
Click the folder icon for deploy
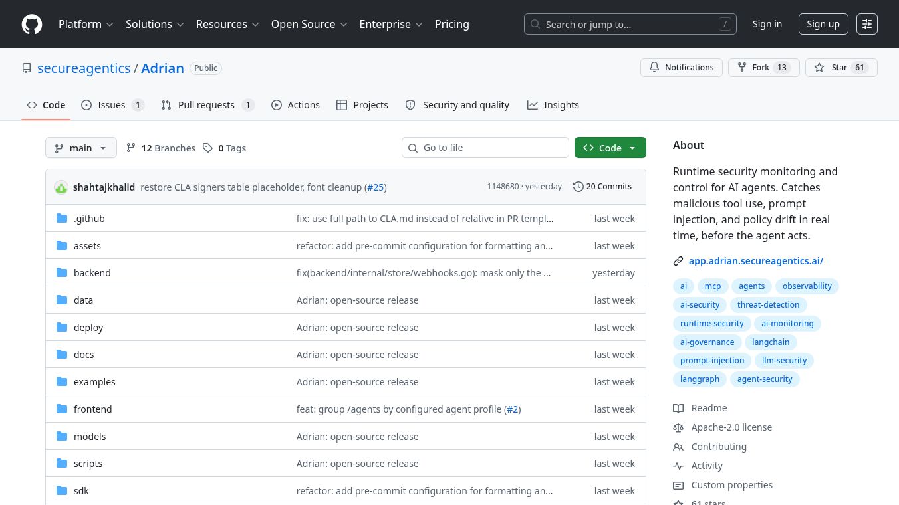[62, 327]
